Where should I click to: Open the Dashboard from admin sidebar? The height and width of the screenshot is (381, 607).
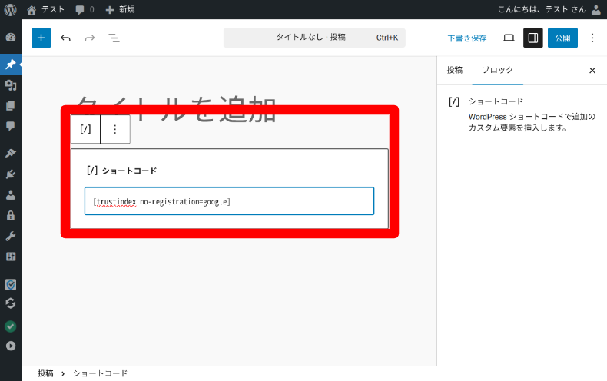pos(11,37)
